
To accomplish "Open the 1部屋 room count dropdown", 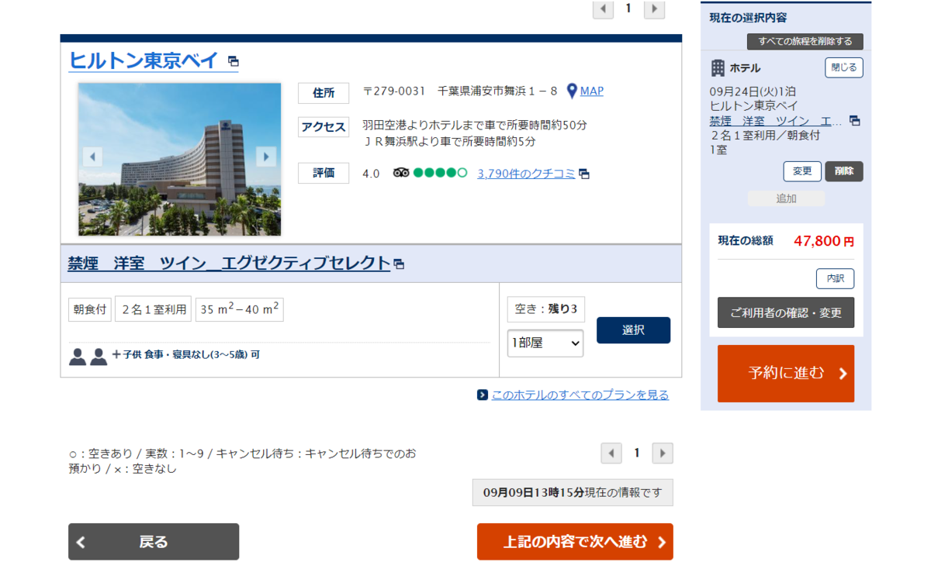I will click(x=545, y=343).
